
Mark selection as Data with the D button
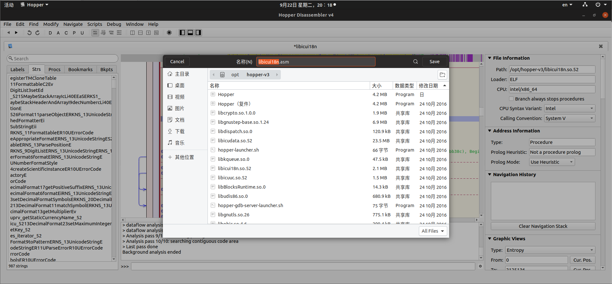tap(50, 33)
